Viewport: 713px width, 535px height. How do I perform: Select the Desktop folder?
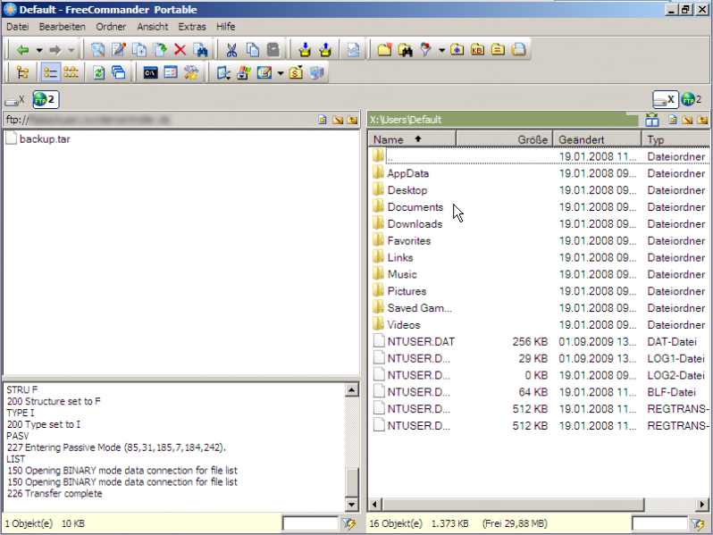407,190
